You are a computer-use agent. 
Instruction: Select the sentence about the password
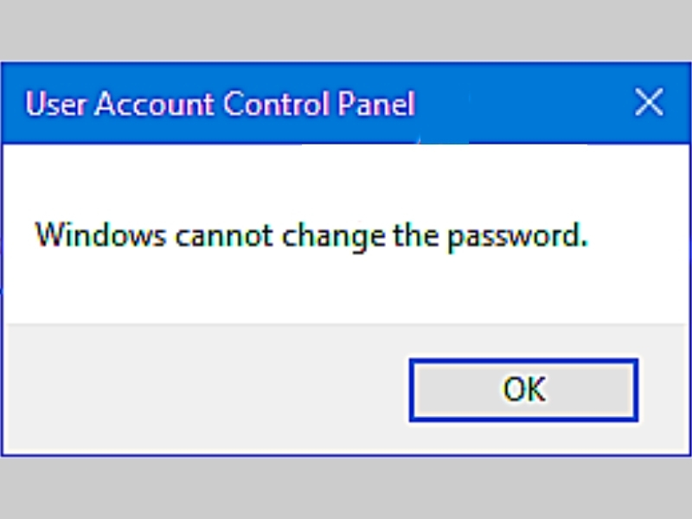(x=311, y=235)
